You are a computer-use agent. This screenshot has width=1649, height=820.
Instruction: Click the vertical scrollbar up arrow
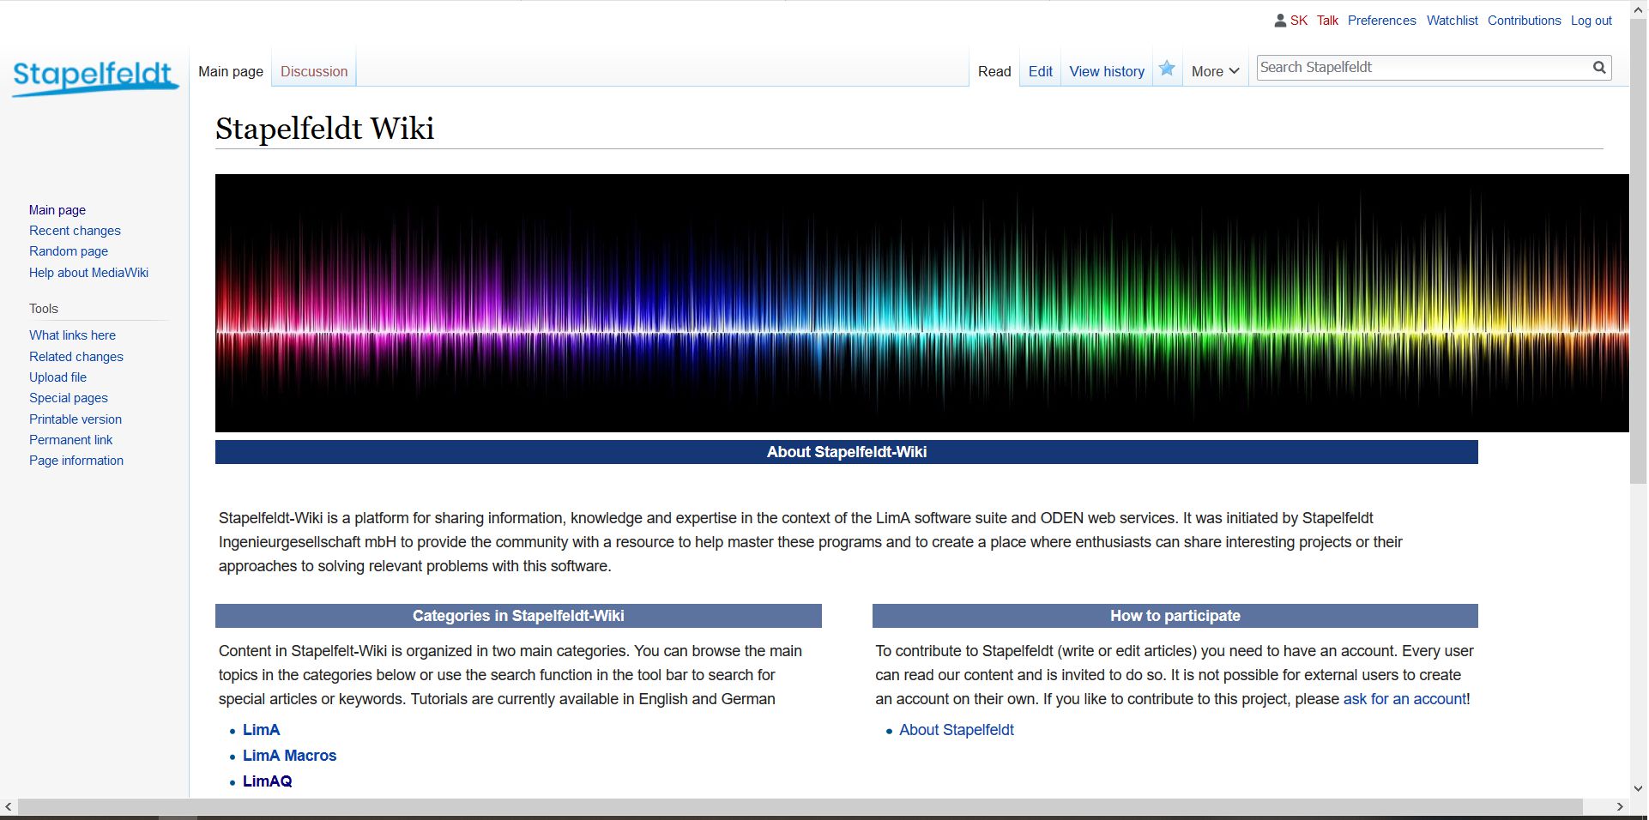tap(1638, 9)
